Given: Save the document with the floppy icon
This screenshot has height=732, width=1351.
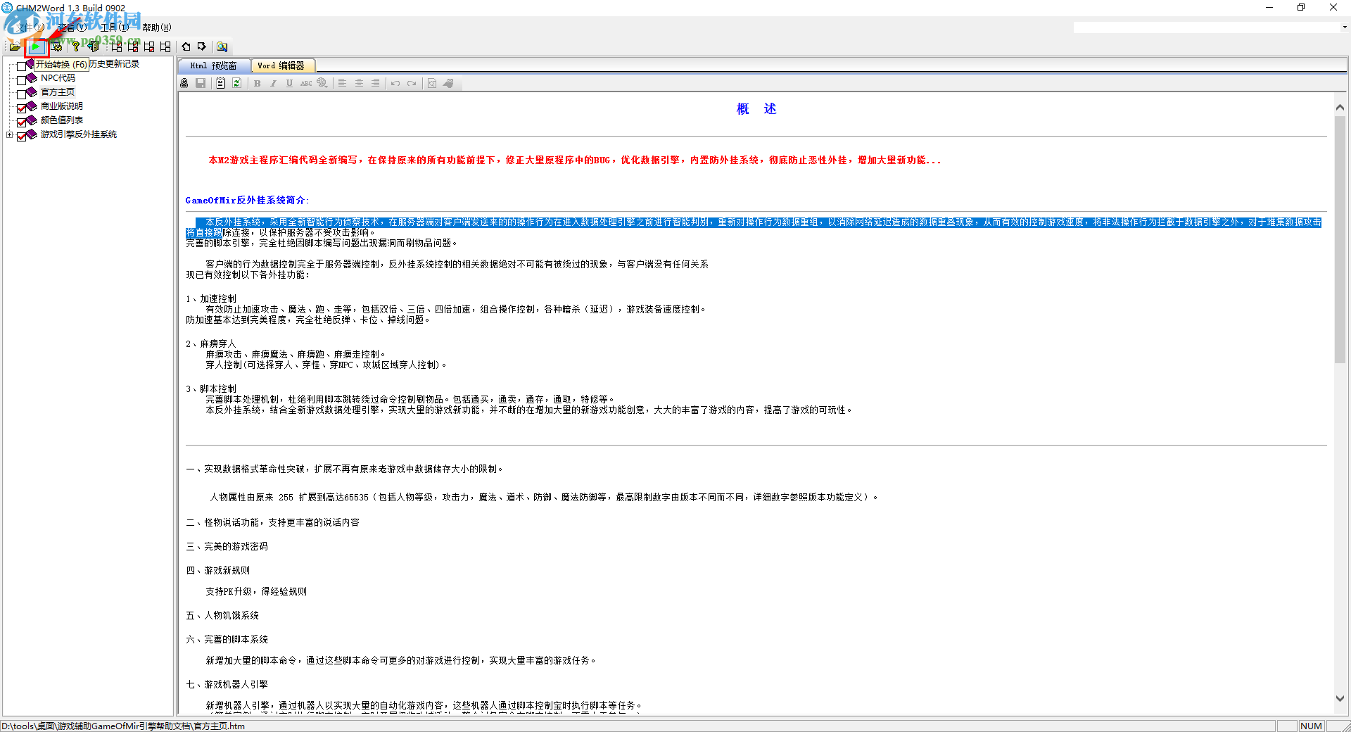Looking at the screenshot, I should click(x=201, y=83).
